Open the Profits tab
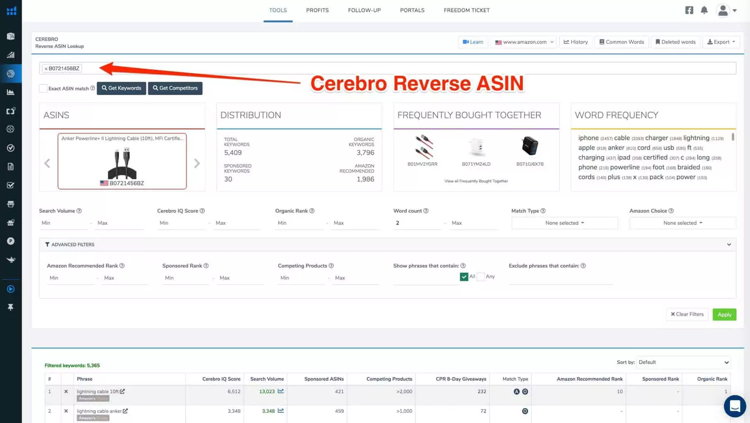This screenshot has width=750, height=423. tap(317, 10)
